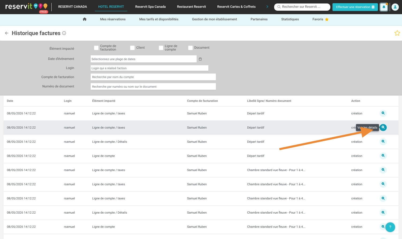Click the Compte de facturation column header
This screenshot has height=239, width=402.
click(202, 101)
